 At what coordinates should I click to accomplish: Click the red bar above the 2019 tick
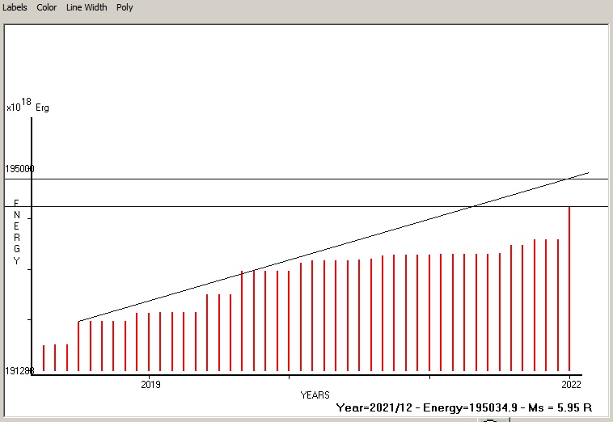[x=149, y=341]
